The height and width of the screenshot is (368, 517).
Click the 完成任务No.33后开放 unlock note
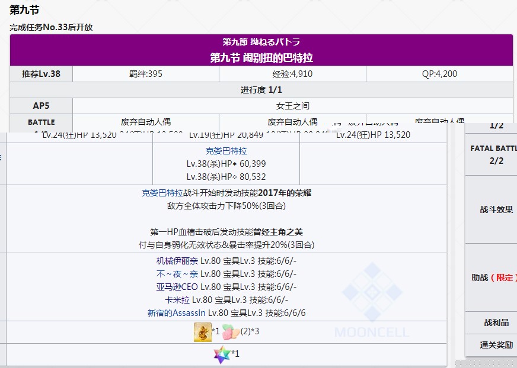tap(51, 27)
